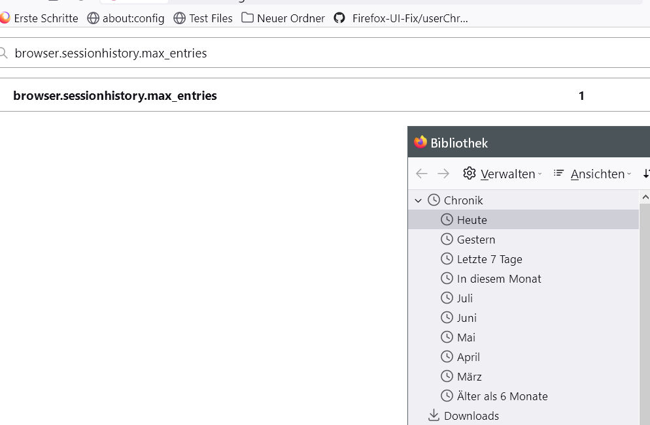Viewport: 650px width, 425px height.
Task: Click the Firefox-UI-Fix/userChrome bookmark
Action: (409, 18)
